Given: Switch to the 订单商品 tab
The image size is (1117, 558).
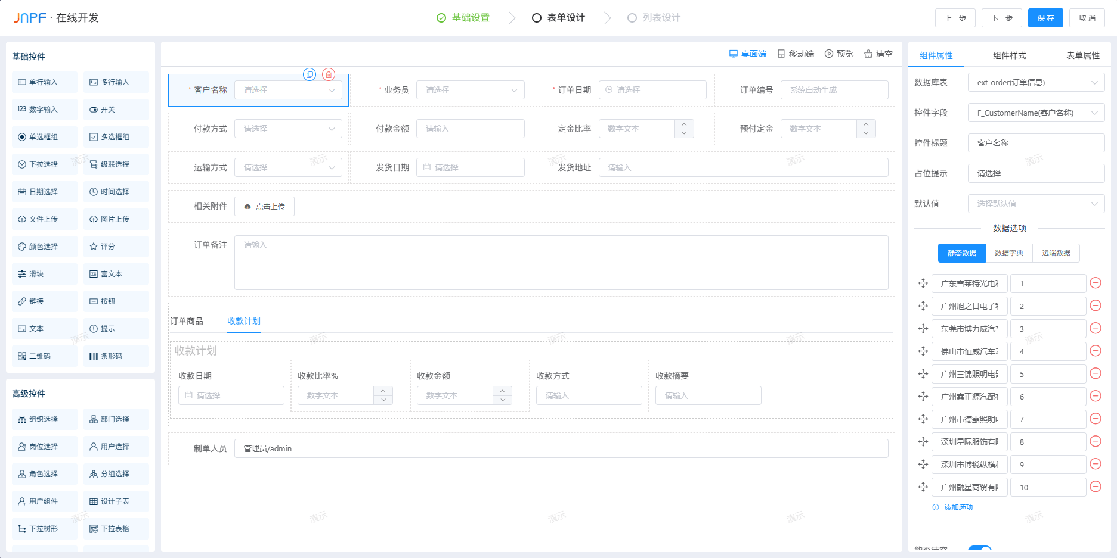Looking at the screenshot, I should click(x=187, y=321).
